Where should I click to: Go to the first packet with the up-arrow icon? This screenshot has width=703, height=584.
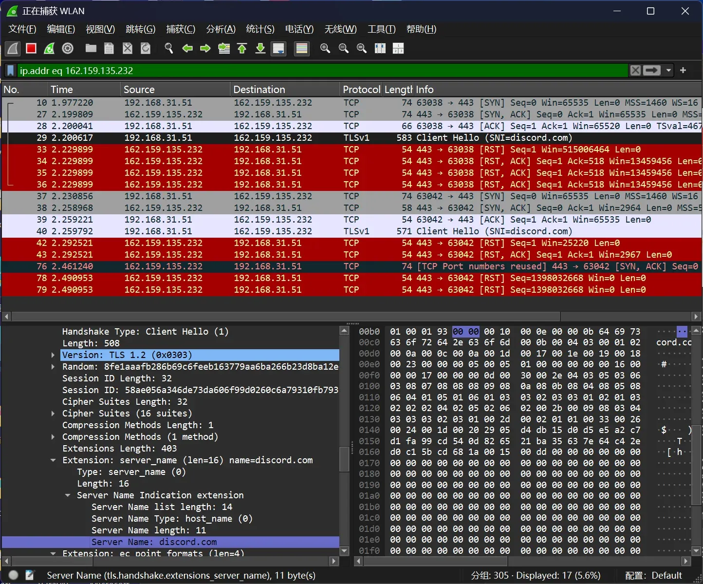pos(242,48)
